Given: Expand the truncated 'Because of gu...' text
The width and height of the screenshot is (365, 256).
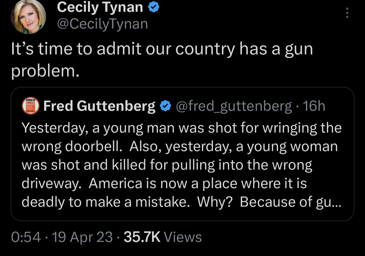Looking at the screenshot, I should [328, 202].
